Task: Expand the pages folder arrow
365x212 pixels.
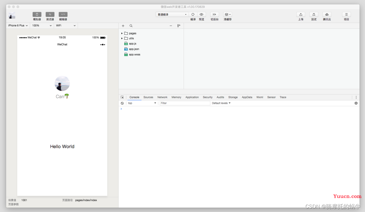Action: (122, 33)
